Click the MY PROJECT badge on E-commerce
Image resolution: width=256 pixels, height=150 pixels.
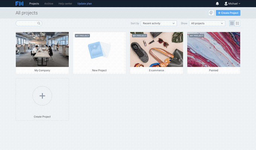140,36
